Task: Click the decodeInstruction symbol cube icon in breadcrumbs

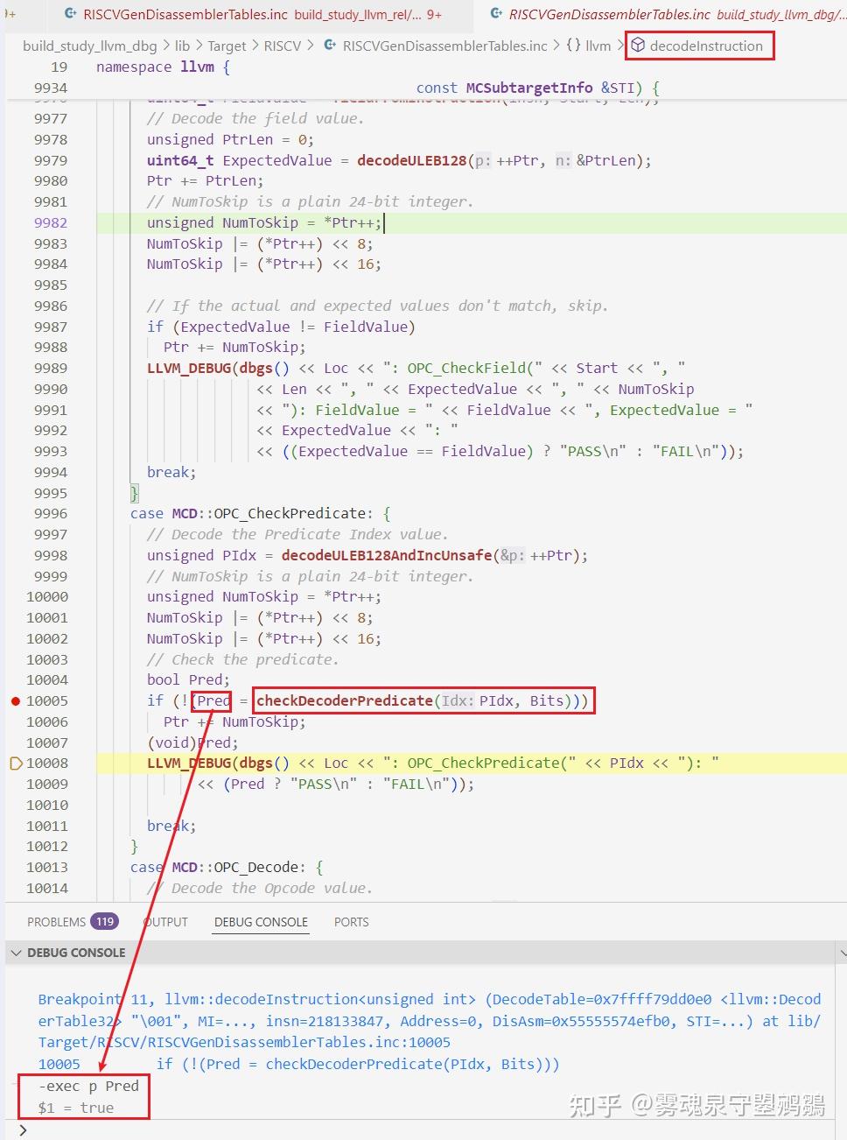Action: 640,46
